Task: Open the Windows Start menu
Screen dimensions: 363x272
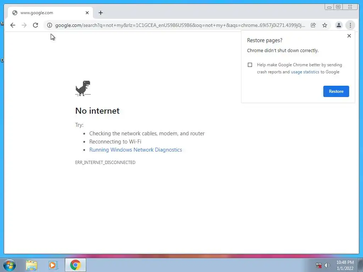Action: tap(10, 265)
